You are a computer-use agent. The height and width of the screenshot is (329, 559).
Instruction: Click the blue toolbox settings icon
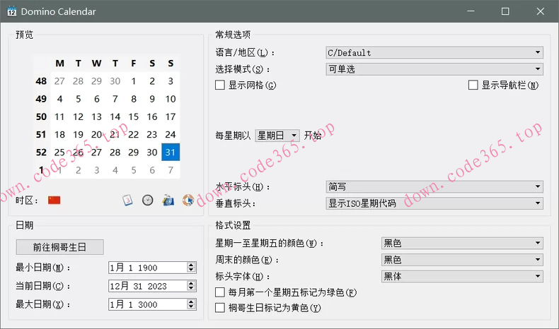point(168,201)
